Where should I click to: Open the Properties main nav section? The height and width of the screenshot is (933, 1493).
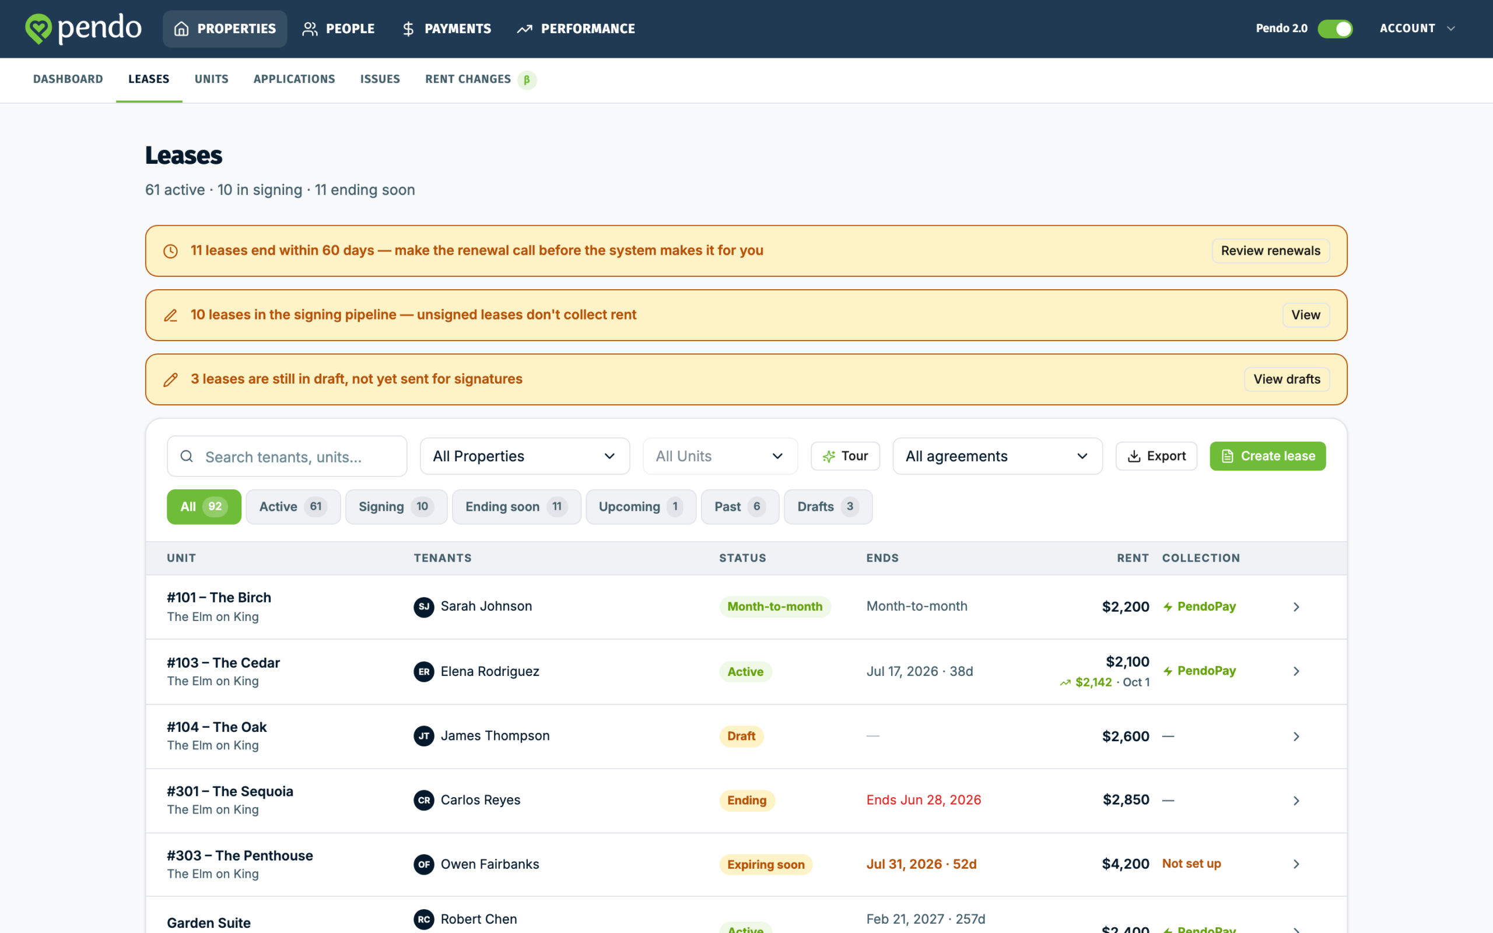[225, 29]
